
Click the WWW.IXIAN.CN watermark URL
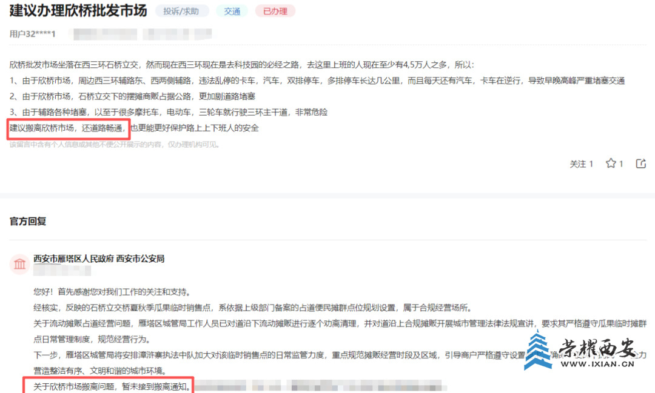point(599,365)
